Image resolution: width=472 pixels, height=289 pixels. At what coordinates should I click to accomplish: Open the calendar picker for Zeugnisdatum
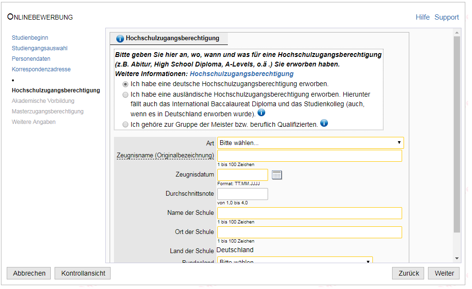[x=277, y=175]
